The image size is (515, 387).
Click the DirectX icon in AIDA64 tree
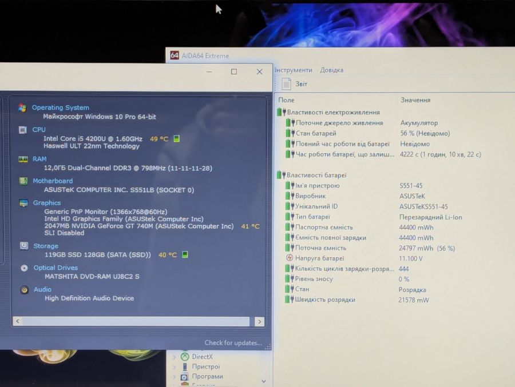pos(185,357)
